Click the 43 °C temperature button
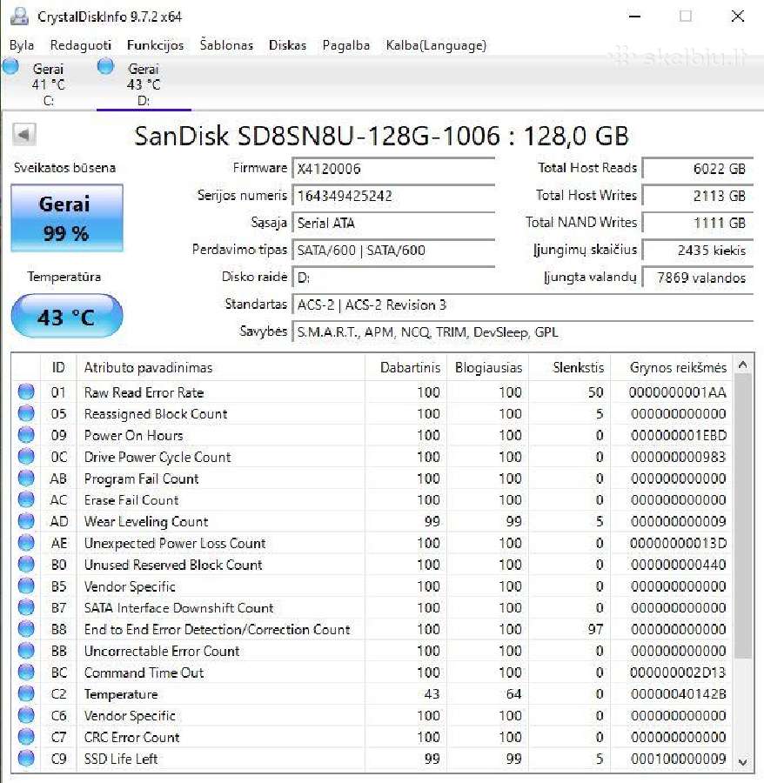The height and width of the screenshot is (783, 764). tap(67, 317)
